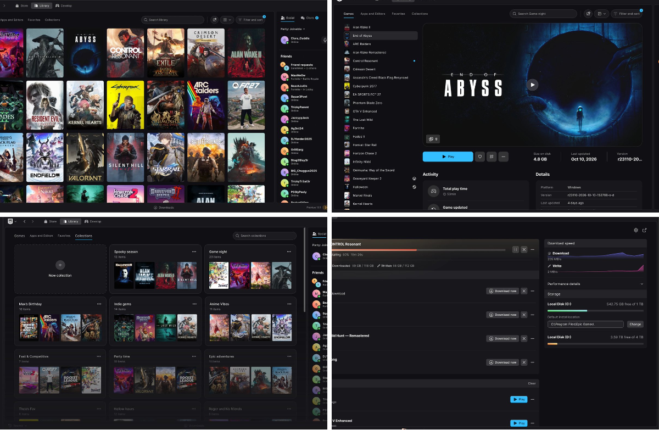Switch to the Chats tab in the social panel
This screenshot has height=430, width=659.
pyautogui.click(x=309, y=18)
